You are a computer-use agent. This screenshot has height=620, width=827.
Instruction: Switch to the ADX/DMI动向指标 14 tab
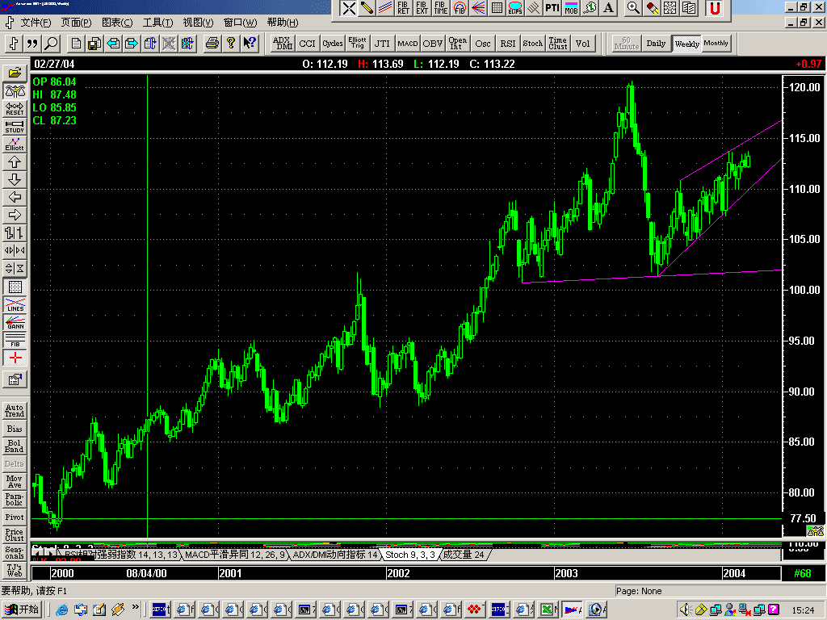coord(335,555)
